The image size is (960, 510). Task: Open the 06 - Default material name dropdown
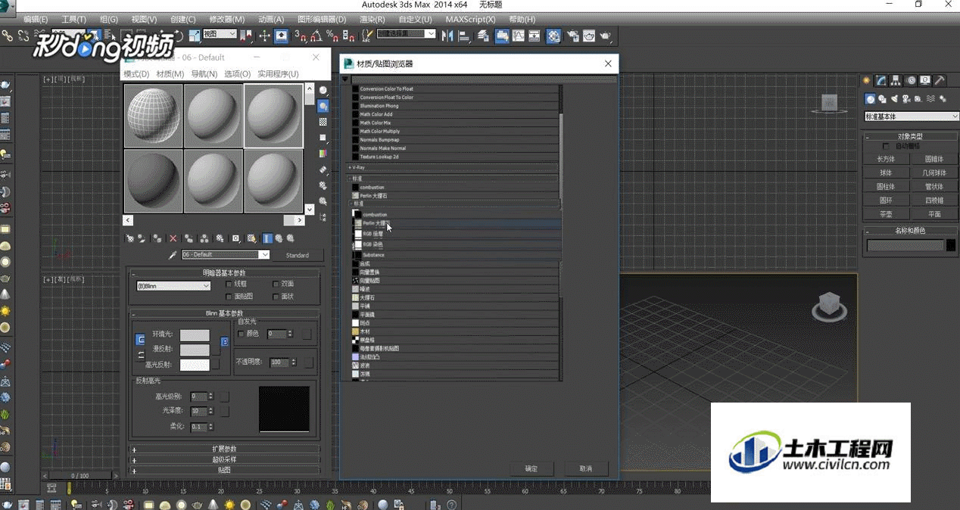tap(225, 255)
